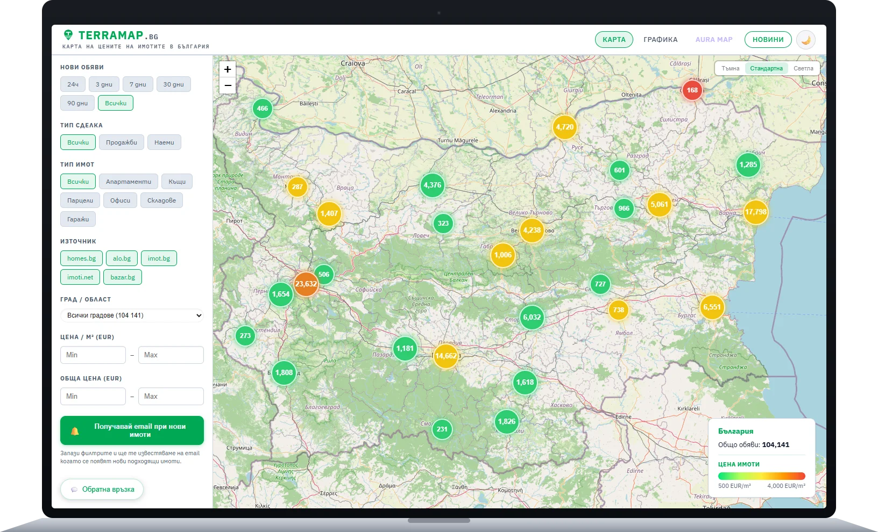Select Наеми deal type

[x=164, y=142]
